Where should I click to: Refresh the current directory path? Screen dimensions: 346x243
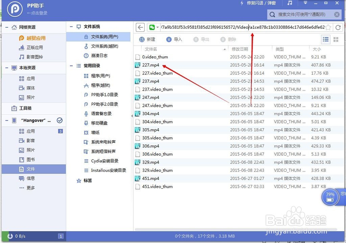338,27
